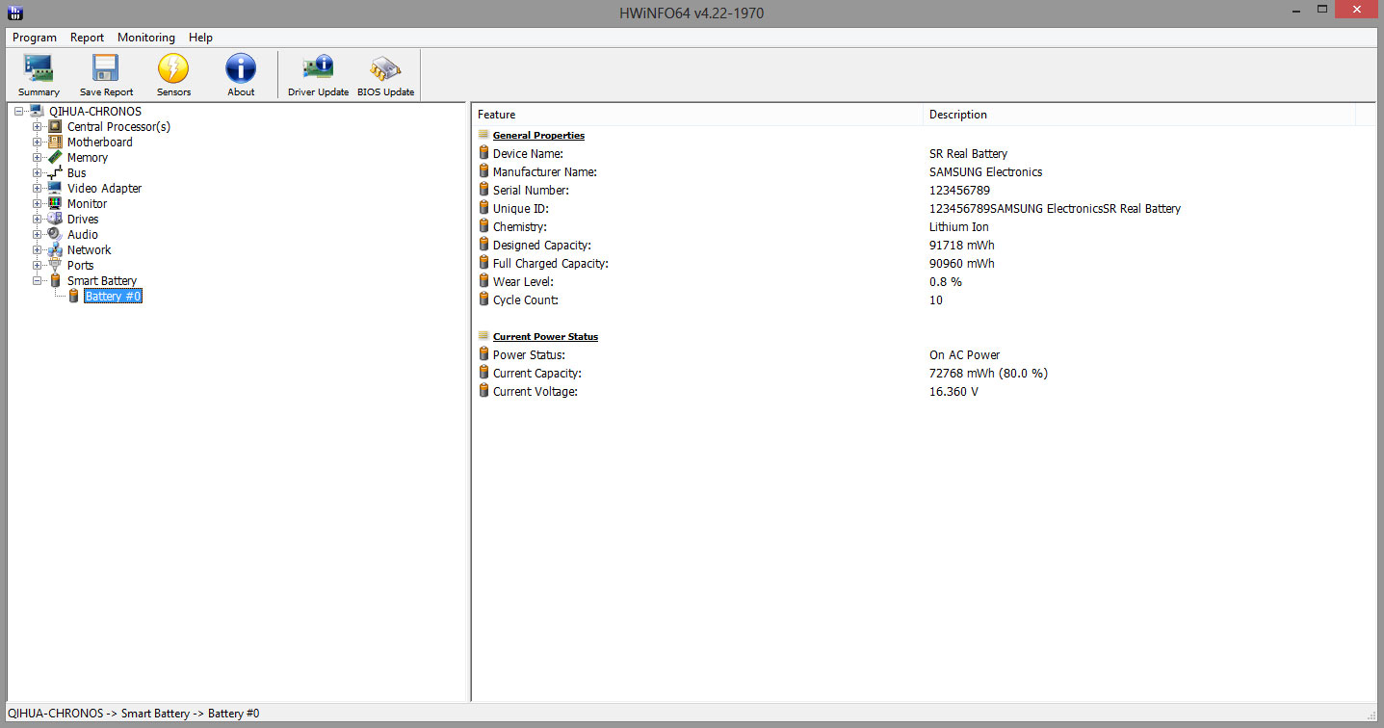This screenshot has width=1384, height=728.
Task: Expand the Motherboard node
Action: [38, 143]
